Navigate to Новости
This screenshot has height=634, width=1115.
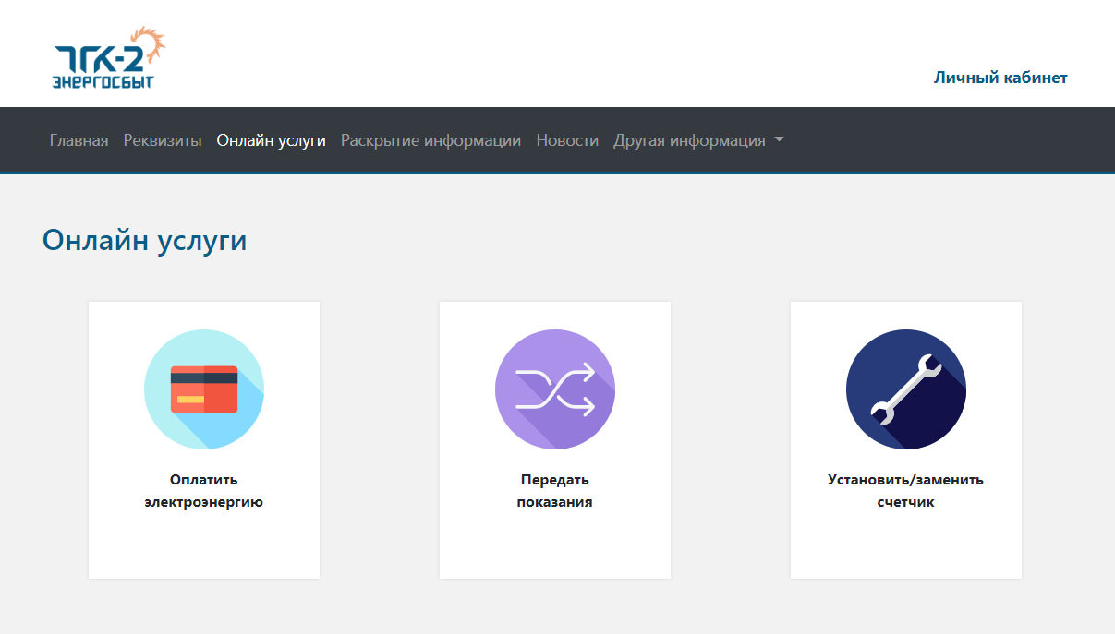tap(567, 140)
